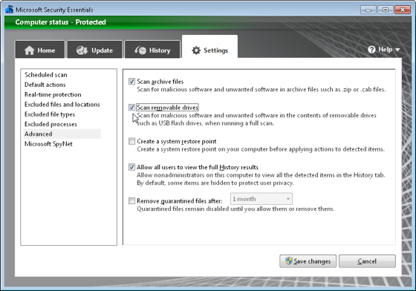Click the house icon on Home tab
The width and height of the screenshot is (416, 291).
tap(30, 50)
